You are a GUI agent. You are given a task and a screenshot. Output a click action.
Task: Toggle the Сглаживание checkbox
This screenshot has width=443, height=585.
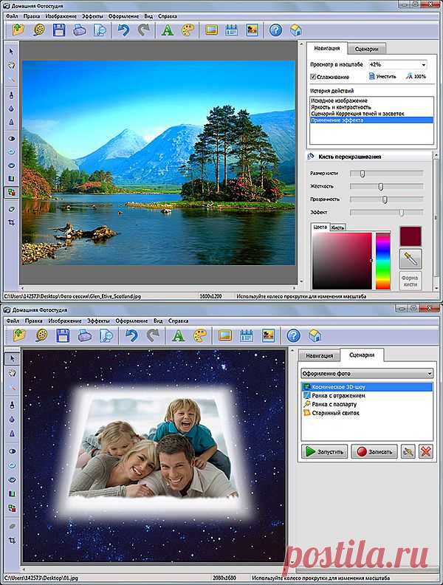[x=313, y=77]
